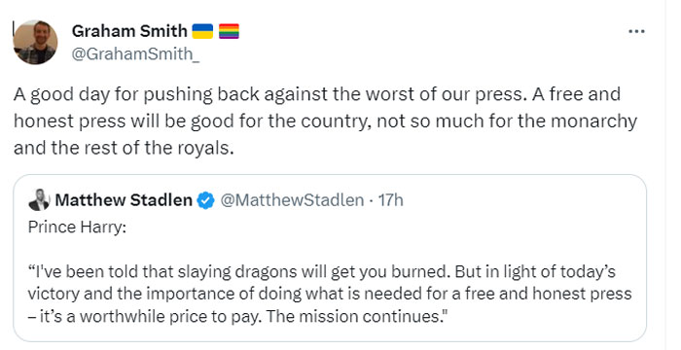
Task: Click the 'honest press will be good' line
Action: (325, 122)
